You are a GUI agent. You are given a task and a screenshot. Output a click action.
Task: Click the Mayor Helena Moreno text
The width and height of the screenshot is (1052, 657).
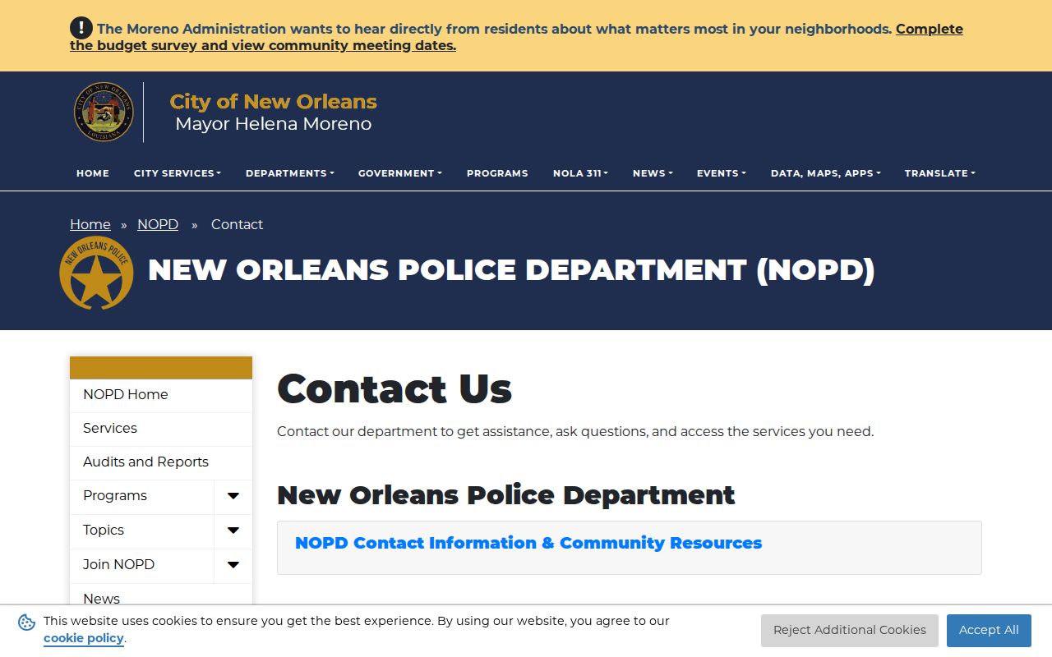click(273, 124)
